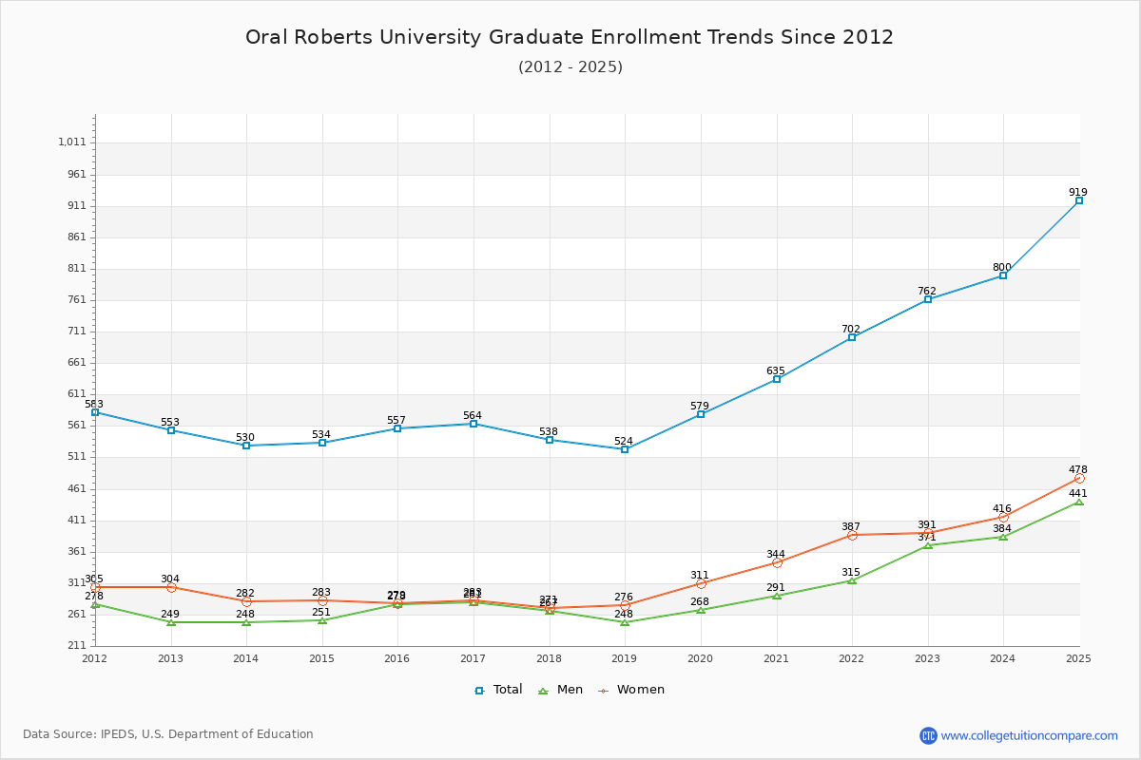The width and height of the screenshot is (1141, 760).
Task: Select the 2021 Men data point 291
Action: 777,596
